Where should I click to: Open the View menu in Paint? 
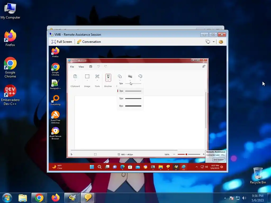[81, 67]
